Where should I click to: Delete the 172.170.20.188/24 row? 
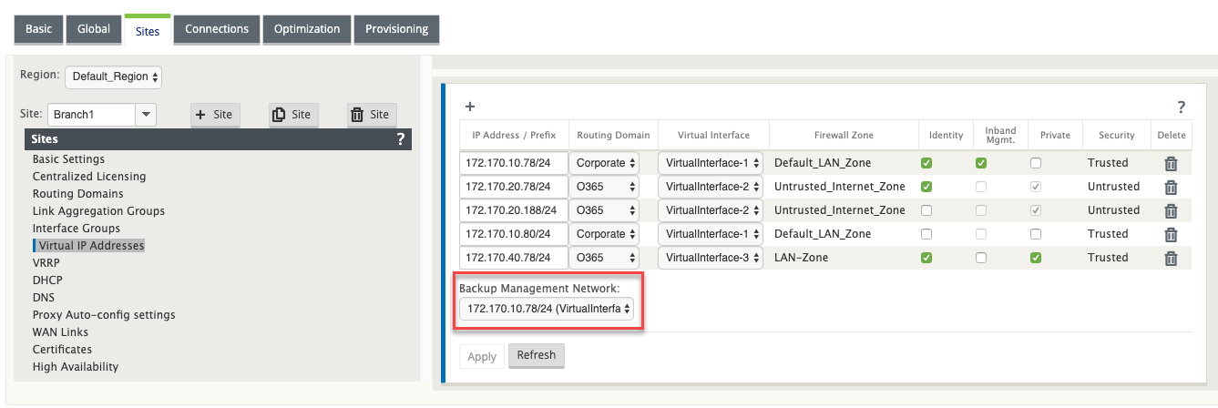pyautogui.click(x=1172, y=211)
